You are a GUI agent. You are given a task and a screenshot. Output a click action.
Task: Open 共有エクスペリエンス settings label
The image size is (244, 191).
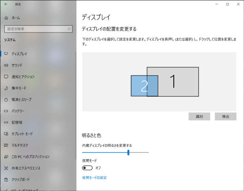tap(26, 168)
